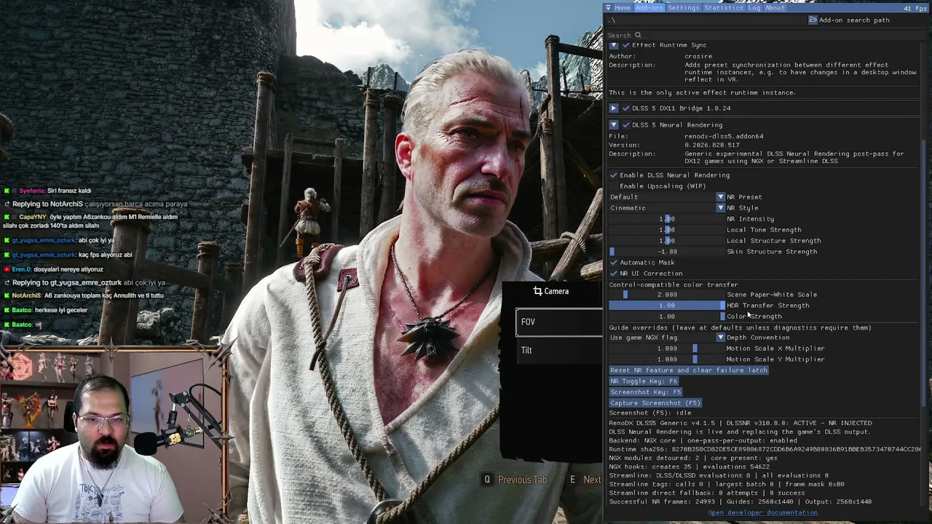Screen dimensions: 932x524
Task: Click 'Screenshot (F5): idle' status text
Action: tap(650, 413)
